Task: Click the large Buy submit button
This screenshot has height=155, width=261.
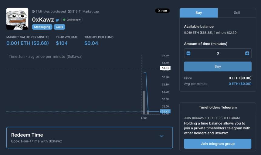Action: click(x=218, y=66)
